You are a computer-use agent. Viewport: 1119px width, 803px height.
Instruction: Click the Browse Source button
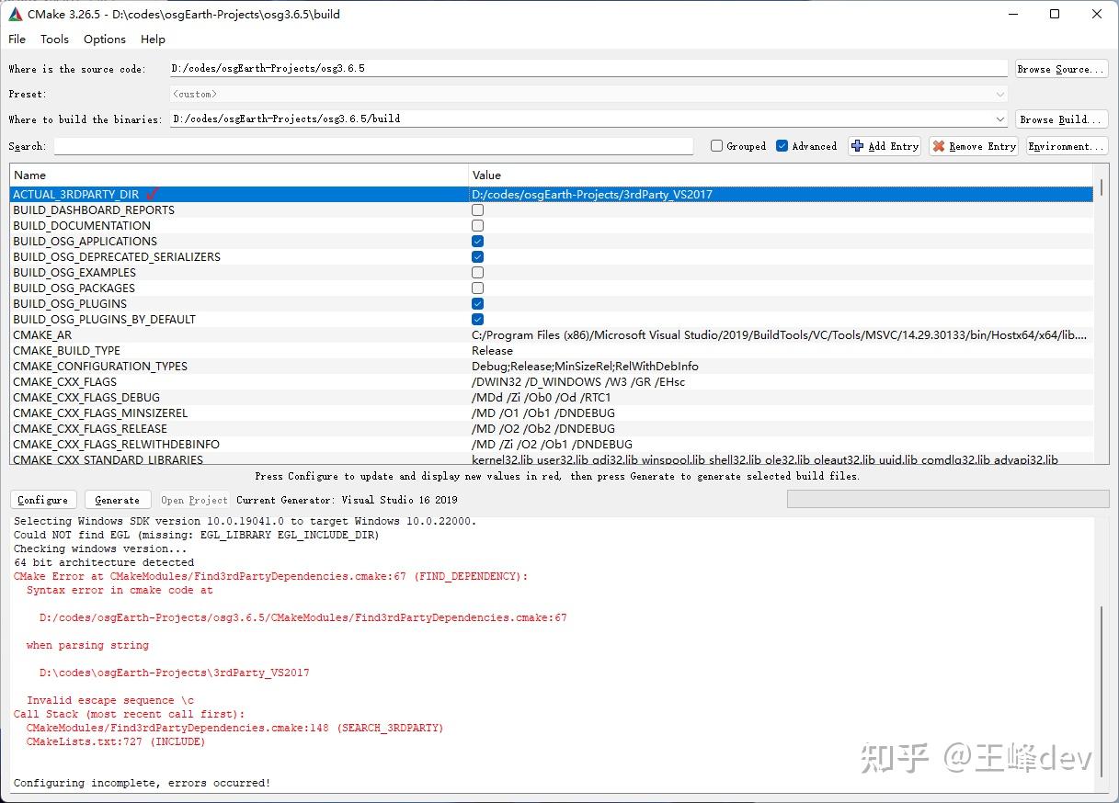(1062, 69)
